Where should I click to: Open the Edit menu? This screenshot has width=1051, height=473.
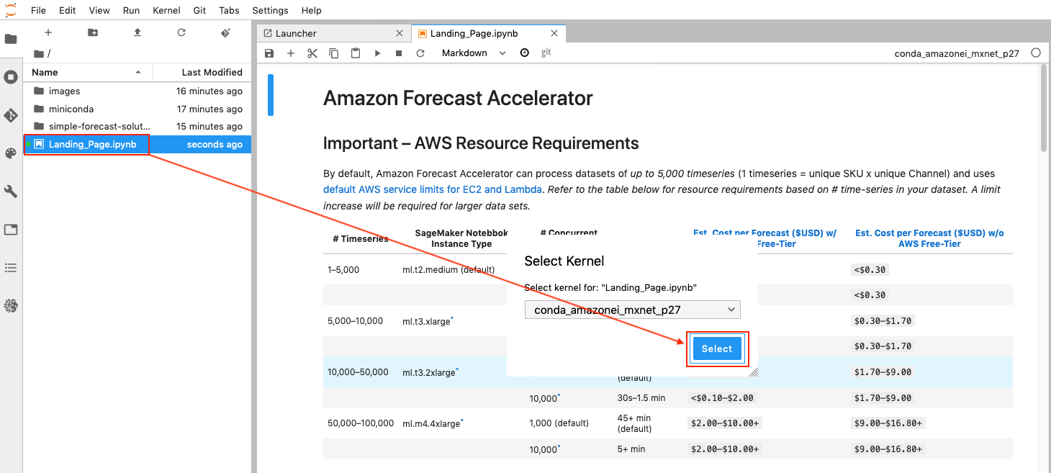click(68, 10)
